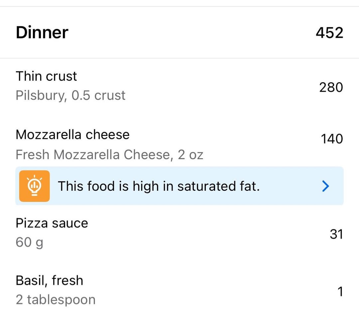Tap the 31 calorie value for Pizza sauce
Image resolution: width=359 pixels, height=325 pixels.
pyautogui.click(x=336, y=234)
